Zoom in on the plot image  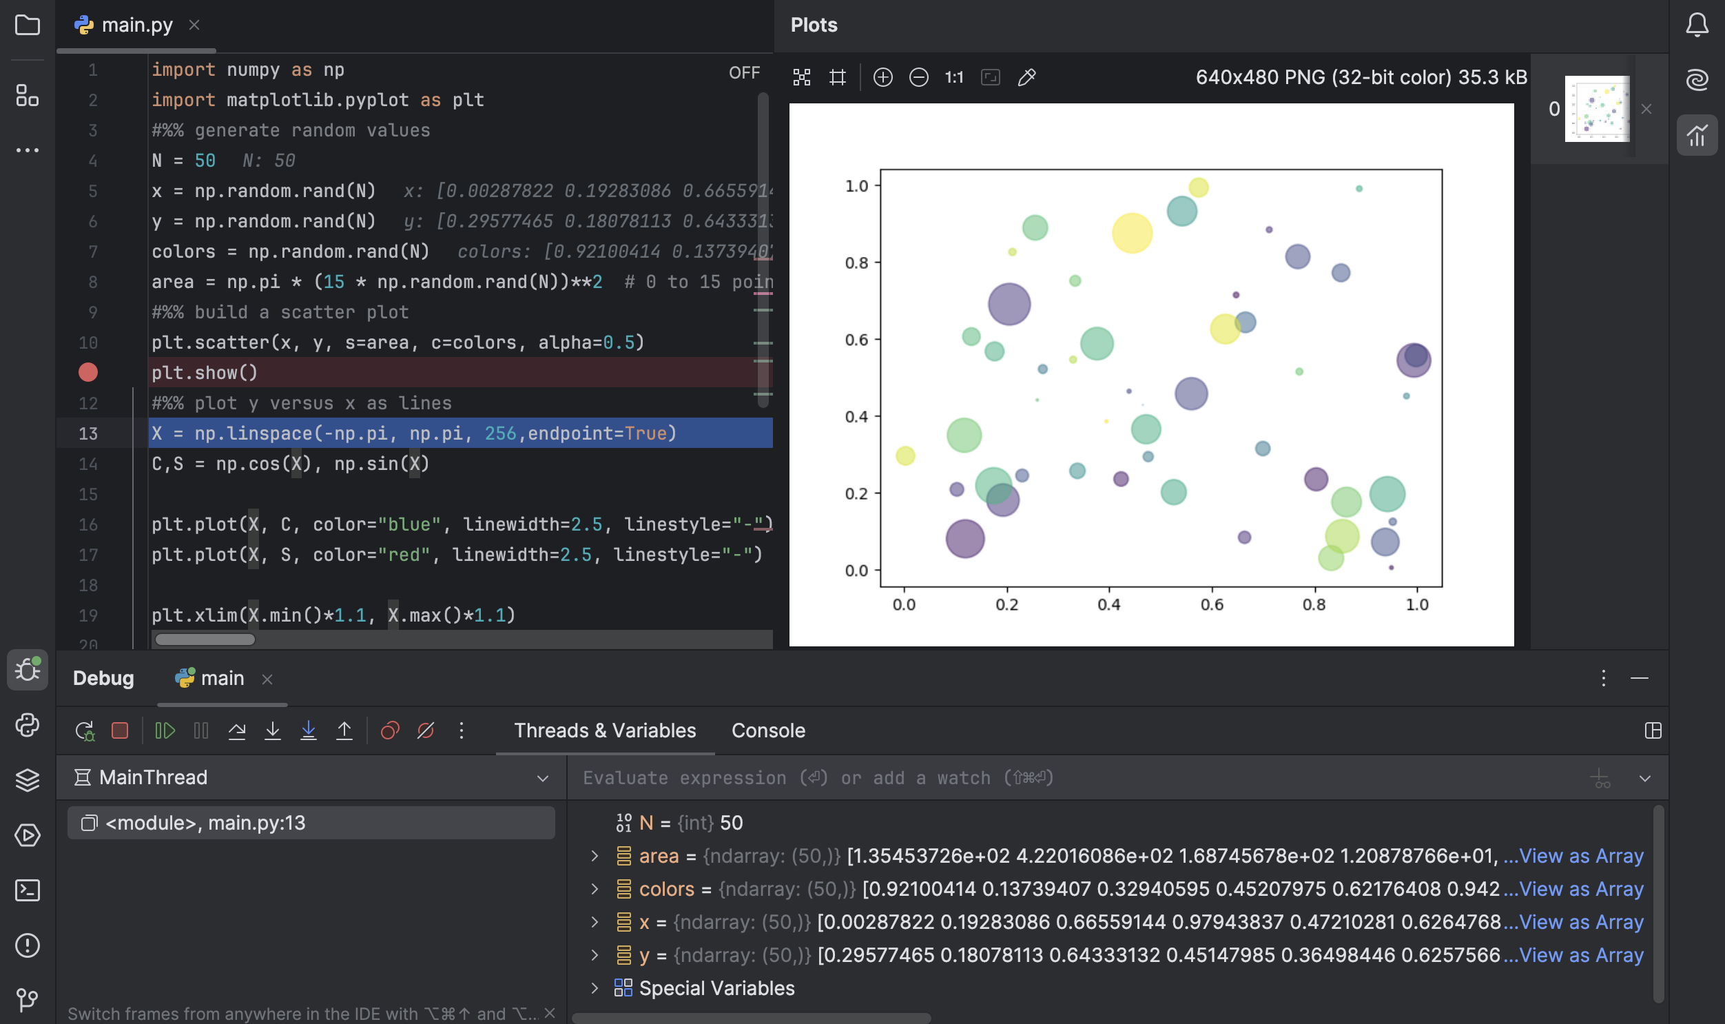pos(883,77)
